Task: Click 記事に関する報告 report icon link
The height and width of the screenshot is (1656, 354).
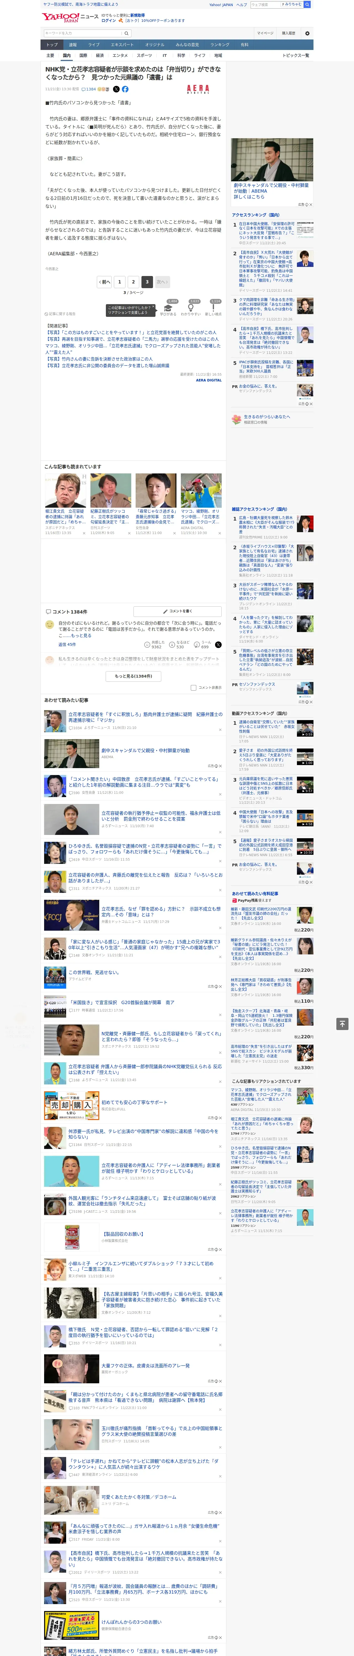Action: [x=60, y=314]
